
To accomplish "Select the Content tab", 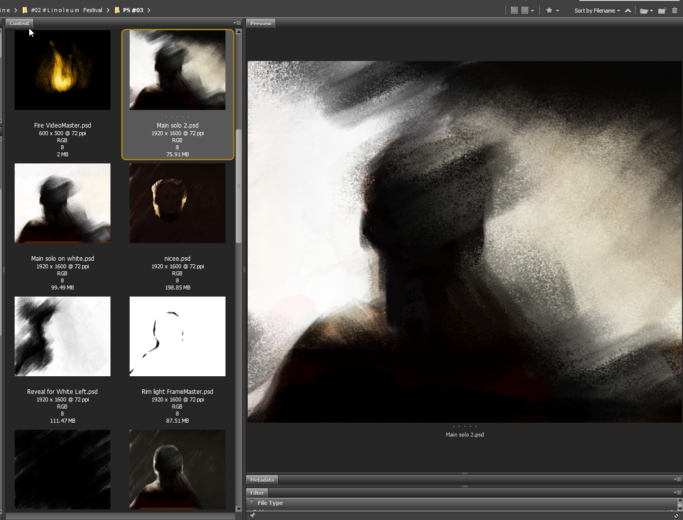I will point(19,23).
